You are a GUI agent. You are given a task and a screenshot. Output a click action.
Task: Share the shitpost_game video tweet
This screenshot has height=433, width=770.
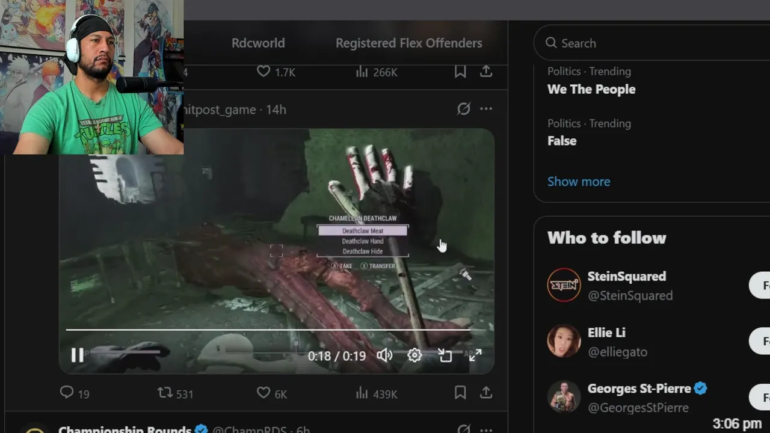[486, 393]
